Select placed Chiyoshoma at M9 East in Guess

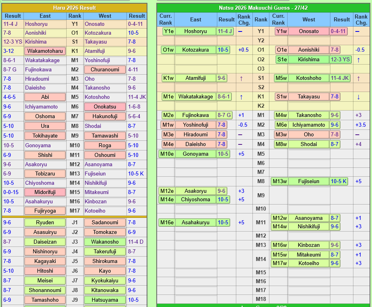click(194, 199)
